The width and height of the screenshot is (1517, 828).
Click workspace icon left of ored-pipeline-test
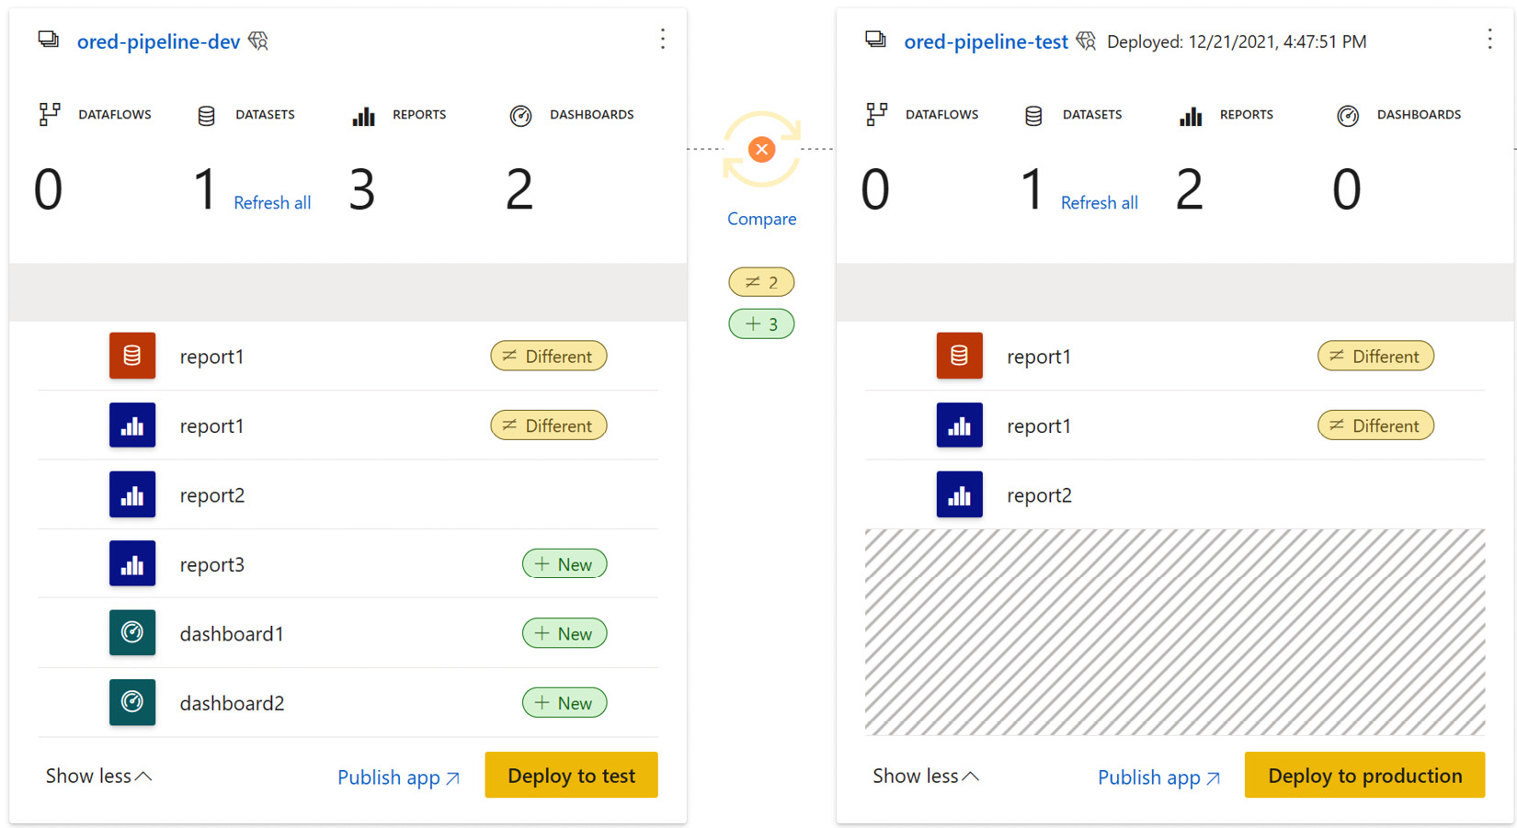(875, 40)
